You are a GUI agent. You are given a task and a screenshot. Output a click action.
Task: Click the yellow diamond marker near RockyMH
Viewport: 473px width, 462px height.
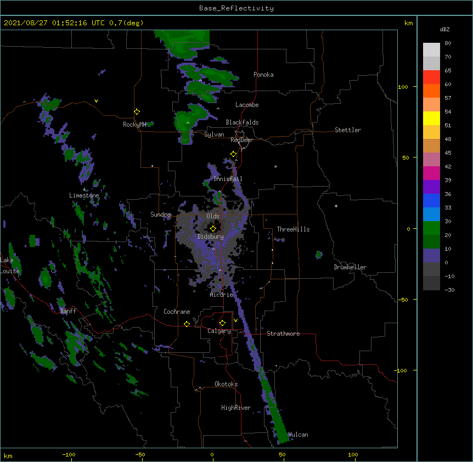[137, 111]
